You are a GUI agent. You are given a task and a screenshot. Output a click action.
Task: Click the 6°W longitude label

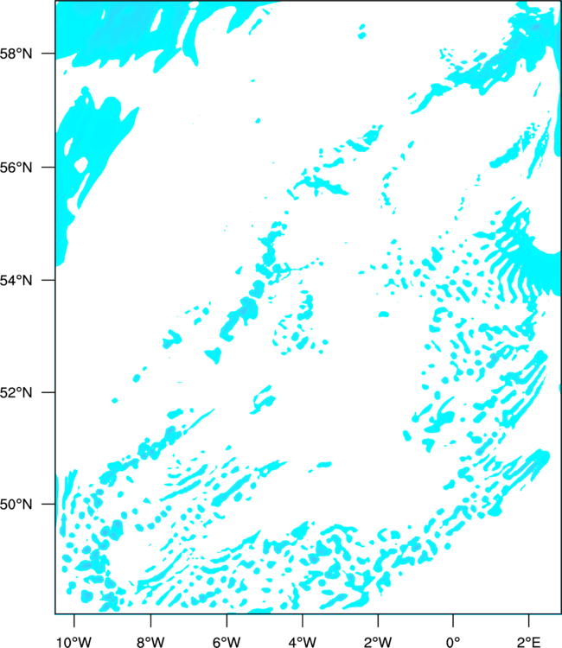[x=227, y=642]
